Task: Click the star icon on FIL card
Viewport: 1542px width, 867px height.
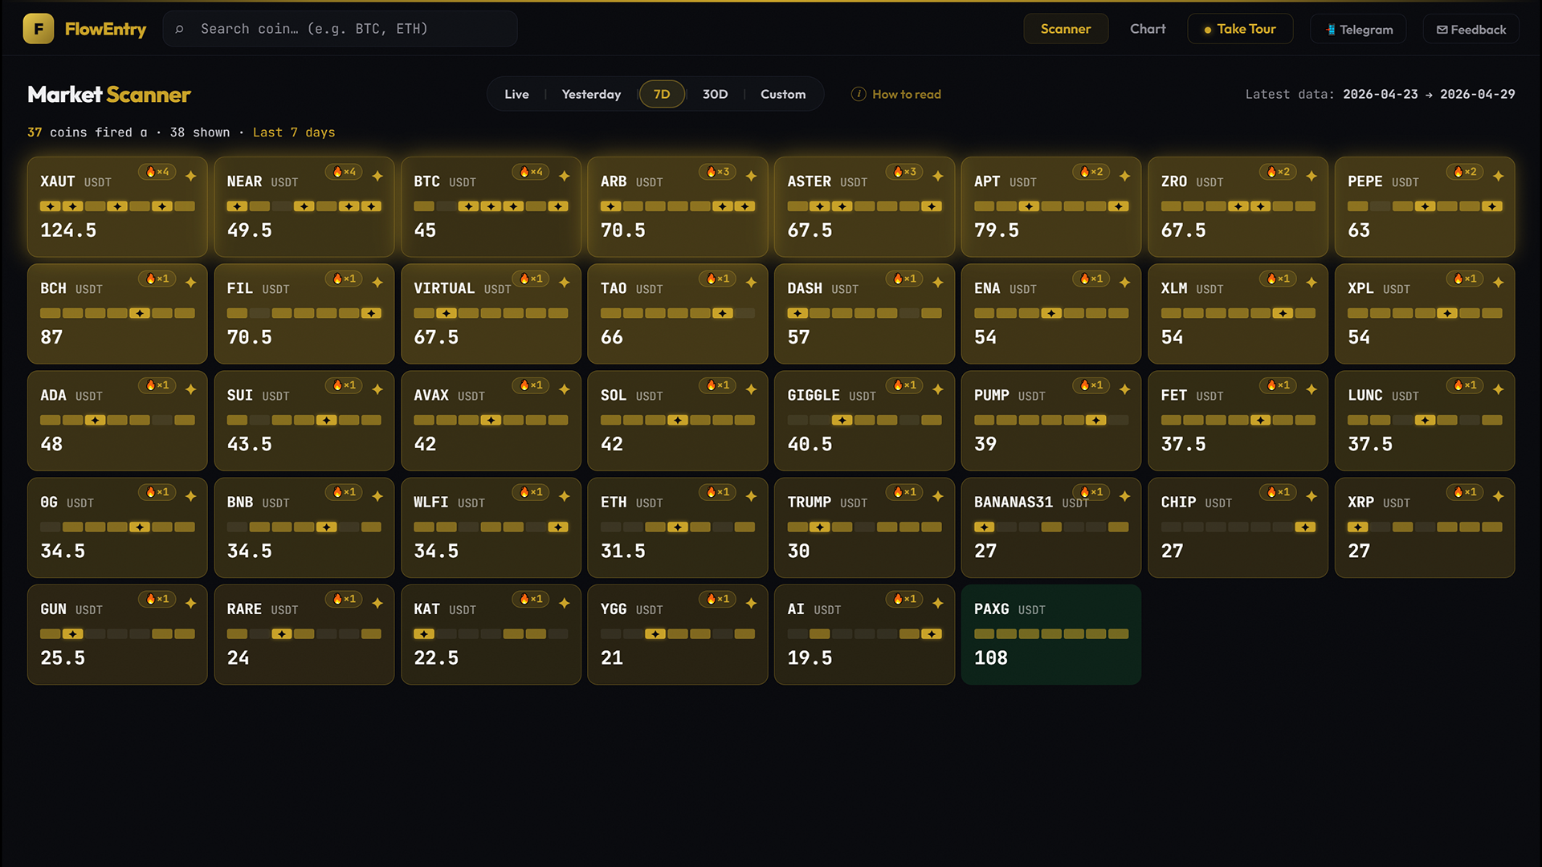Action: 377,283
